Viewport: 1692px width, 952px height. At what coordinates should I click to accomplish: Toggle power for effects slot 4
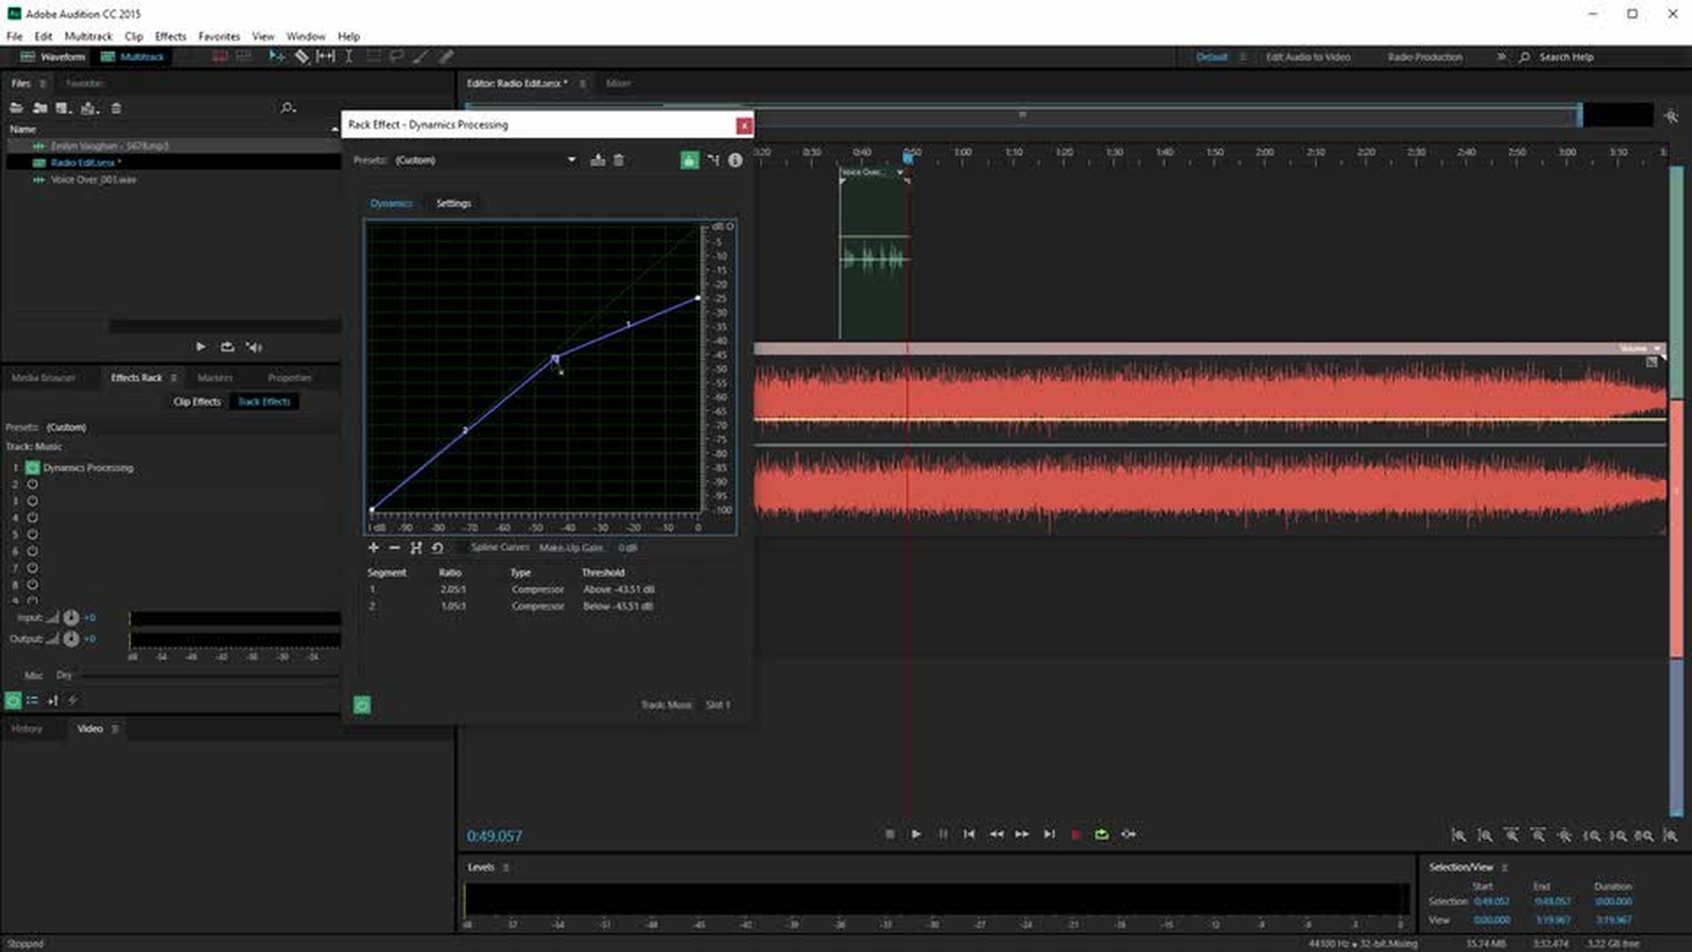click(33, 517)
